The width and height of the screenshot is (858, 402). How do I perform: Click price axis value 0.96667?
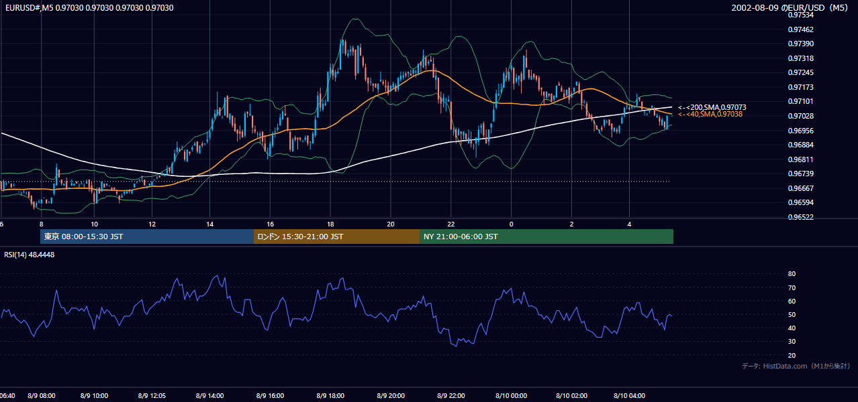(800, 188)
